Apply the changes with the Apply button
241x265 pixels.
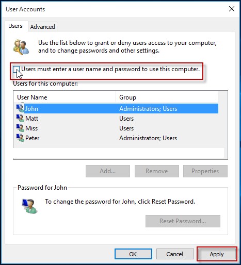click(217, 254)
